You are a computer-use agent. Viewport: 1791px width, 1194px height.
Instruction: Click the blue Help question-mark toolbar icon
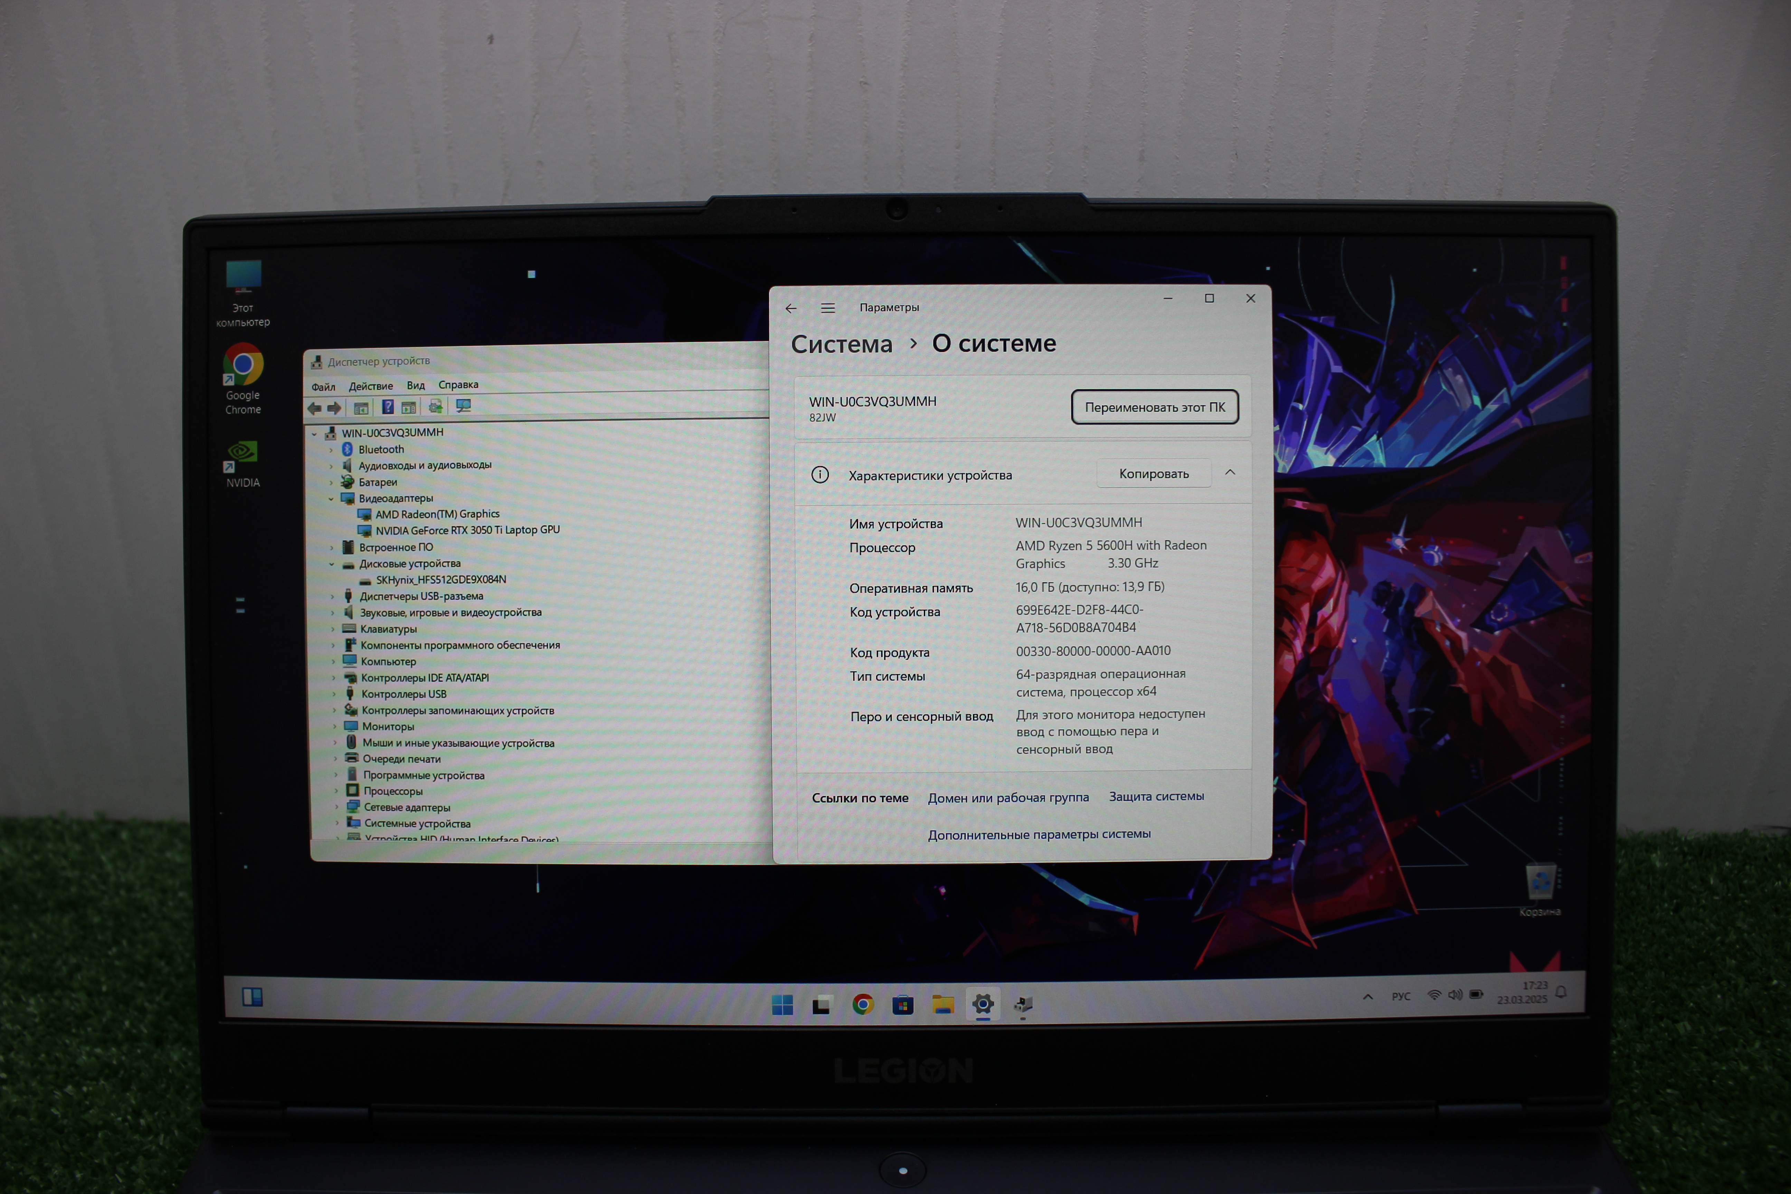[388, 407]
